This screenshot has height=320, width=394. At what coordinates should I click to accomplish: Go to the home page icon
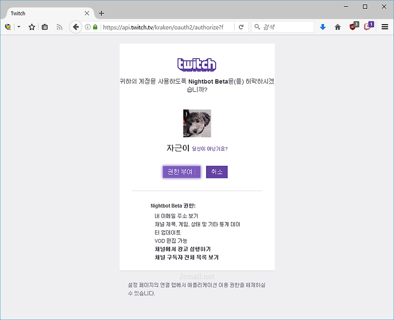click(338, 27)
